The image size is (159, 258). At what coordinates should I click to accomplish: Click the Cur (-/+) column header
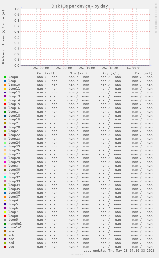[x=45, y=73]
